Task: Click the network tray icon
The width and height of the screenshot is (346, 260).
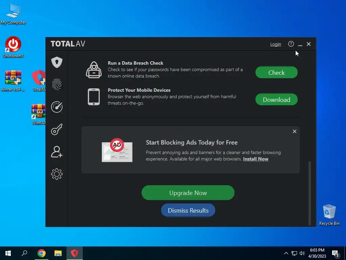Action: point(294,253)
